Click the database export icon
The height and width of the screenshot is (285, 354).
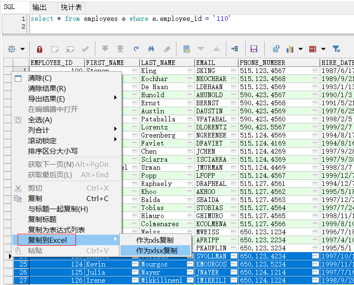(276, 49)
